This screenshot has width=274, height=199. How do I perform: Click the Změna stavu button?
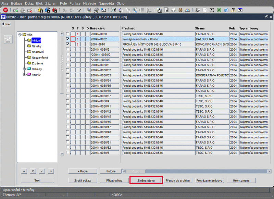pyautogui.click(x=146, y=181)
